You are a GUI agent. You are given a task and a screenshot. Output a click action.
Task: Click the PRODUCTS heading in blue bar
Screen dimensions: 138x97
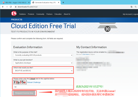pyautogui.click(x=16, y=20)
